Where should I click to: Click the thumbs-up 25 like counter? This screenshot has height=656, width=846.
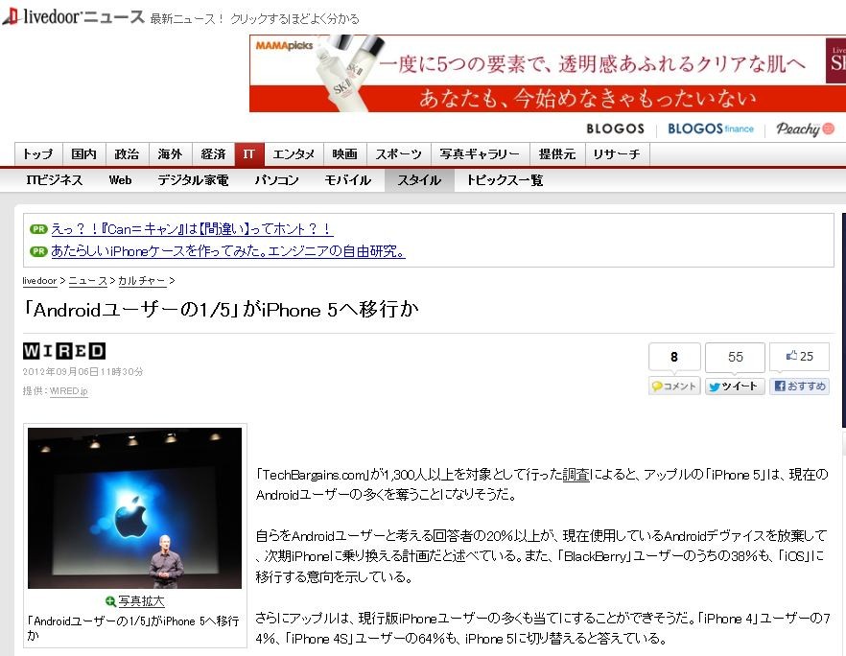point(800,356)
